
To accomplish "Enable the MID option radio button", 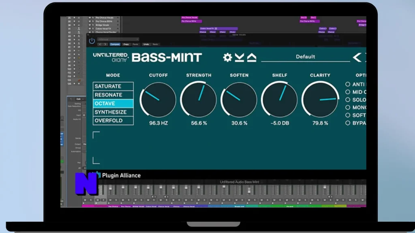I will coord(347,92).
